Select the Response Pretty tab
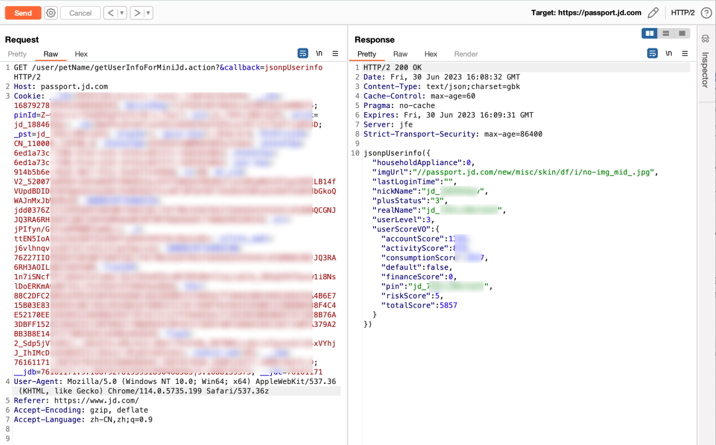The image size is (716, 445). (367, 54)
